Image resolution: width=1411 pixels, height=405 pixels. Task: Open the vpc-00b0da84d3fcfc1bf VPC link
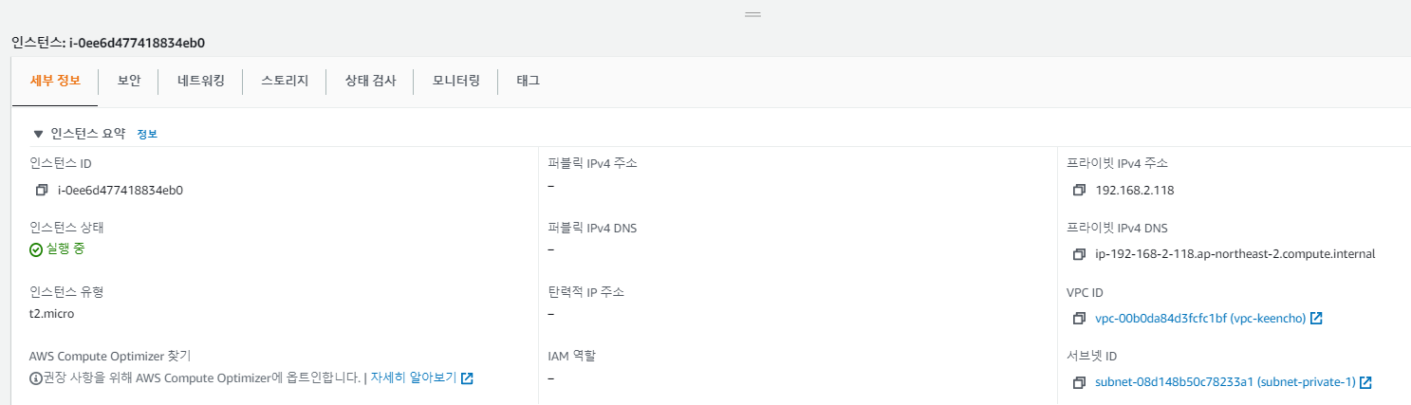point(1200,318)
